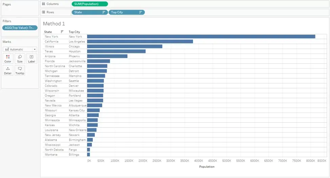Click sort icon on Top City pill

pos(140,12)
